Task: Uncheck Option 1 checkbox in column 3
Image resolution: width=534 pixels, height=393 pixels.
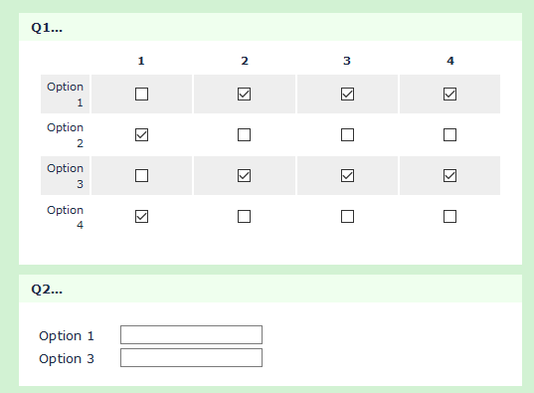Action: coord(347,95)
